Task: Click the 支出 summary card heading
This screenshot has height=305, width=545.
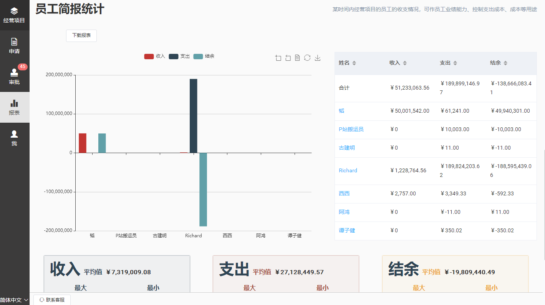Action: pos(234,269)
